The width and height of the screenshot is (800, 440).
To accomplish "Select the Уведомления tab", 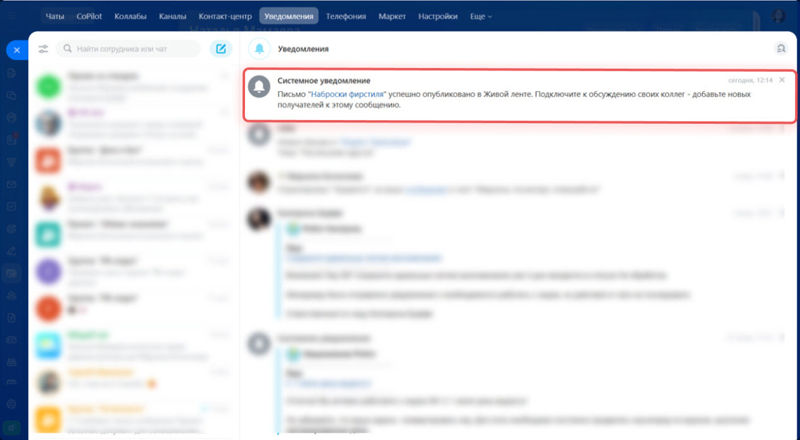I will [289, 16].
